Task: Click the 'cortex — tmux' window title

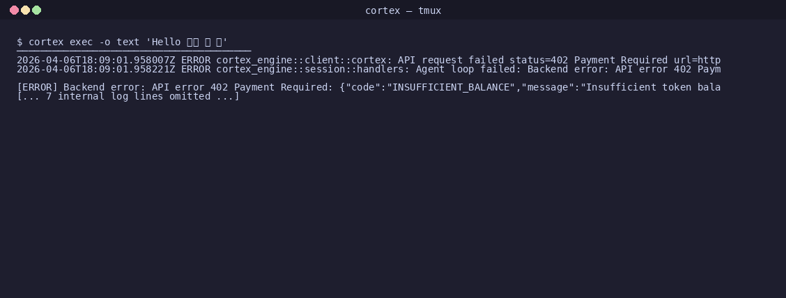Action: 403,10
